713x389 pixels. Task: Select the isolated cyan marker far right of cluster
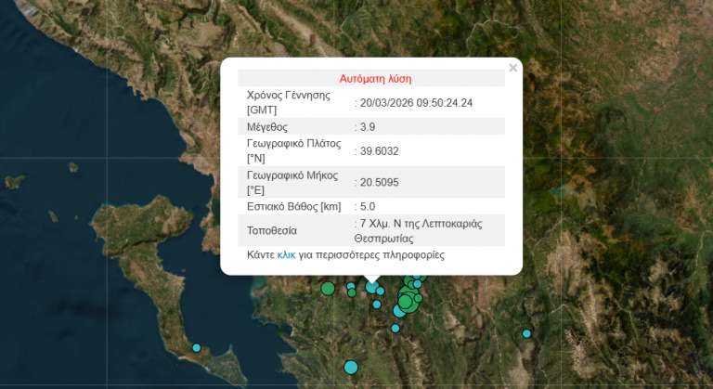[526, 333]
